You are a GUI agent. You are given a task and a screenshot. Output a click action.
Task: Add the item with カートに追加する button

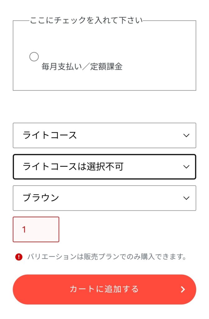[x=104, y=289]
